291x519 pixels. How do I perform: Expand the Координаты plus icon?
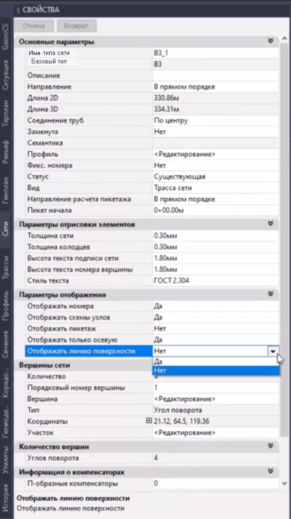pos(149,421)
